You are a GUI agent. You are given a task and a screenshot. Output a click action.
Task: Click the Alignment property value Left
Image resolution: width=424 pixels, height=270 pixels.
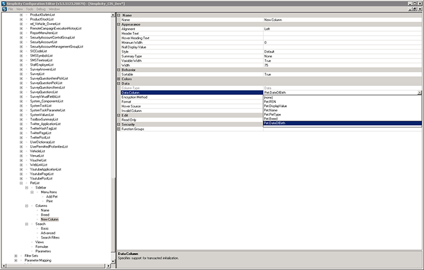click(343, 29)
